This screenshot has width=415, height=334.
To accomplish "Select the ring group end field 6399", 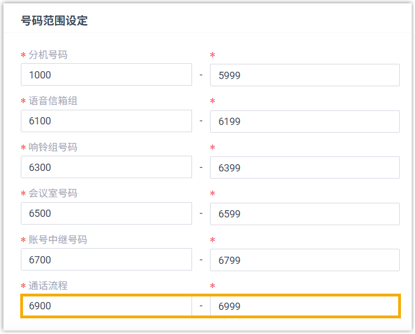I will point(304,167).
